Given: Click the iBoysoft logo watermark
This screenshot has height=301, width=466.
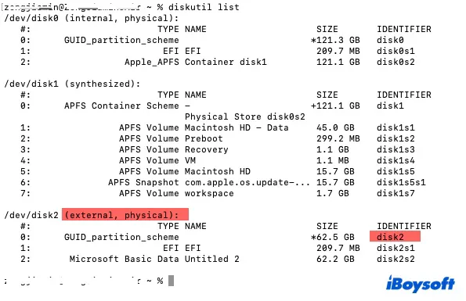Looking at the screenshot, I should [x=421, y=284].
